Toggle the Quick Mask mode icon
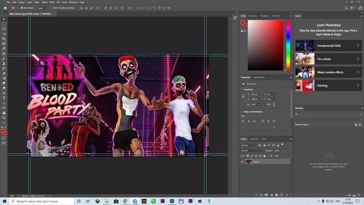The width and height of the screenshot is (364, 205). coord(4,138)
